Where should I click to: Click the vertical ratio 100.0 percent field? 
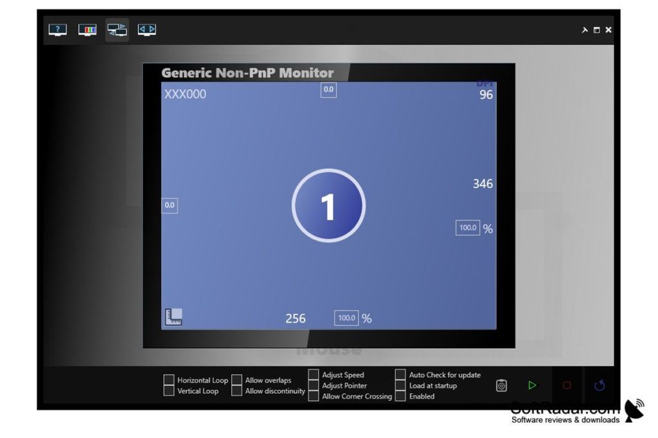(467, 228)
